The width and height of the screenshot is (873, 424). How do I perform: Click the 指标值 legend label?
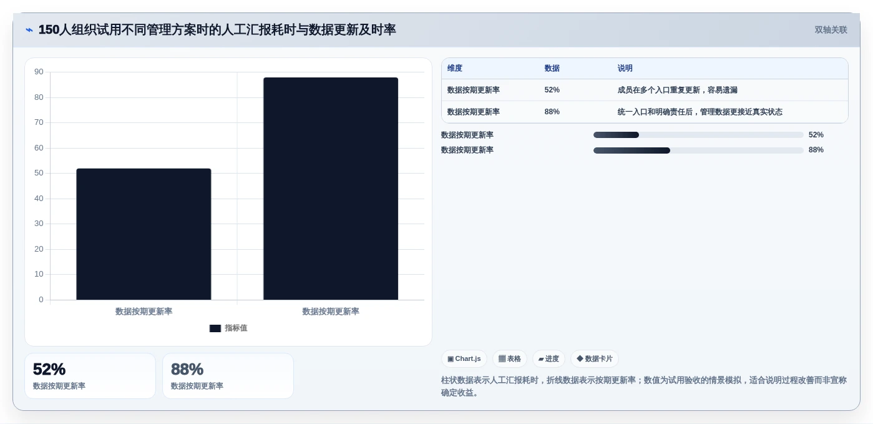(x=236, y=328)
